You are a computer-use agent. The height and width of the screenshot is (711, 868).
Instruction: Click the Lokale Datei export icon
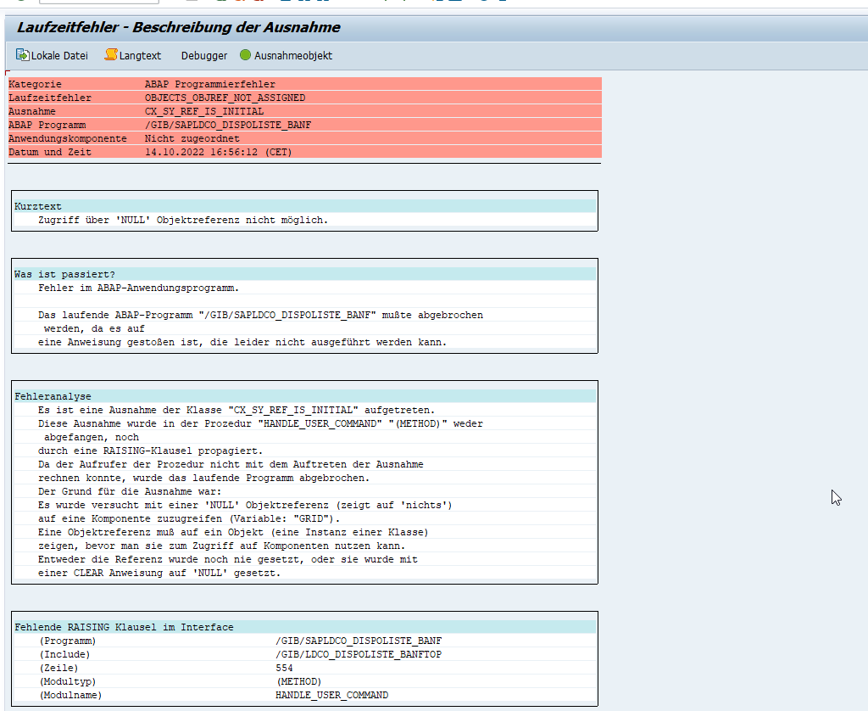click(22, 55)
